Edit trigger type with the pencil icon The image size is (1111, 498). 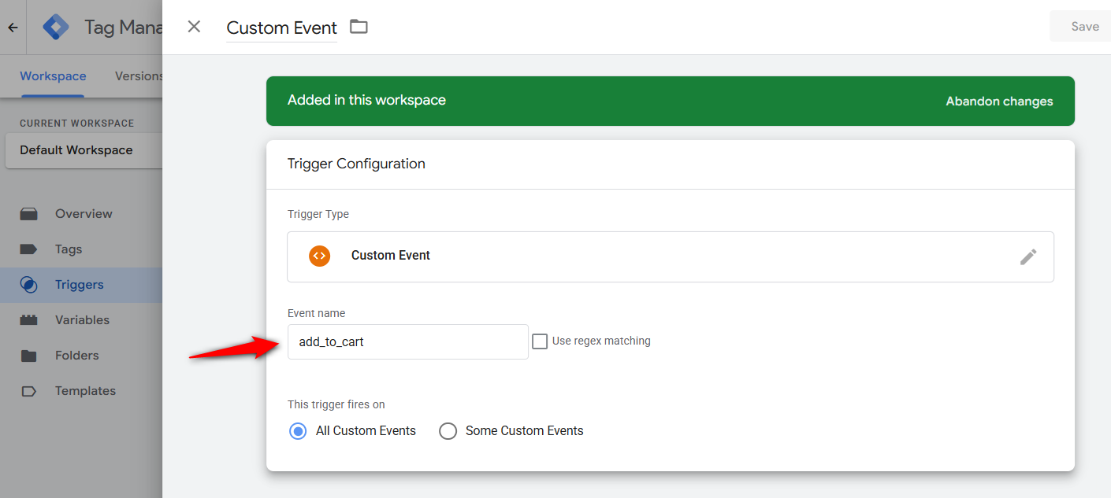1028,256
